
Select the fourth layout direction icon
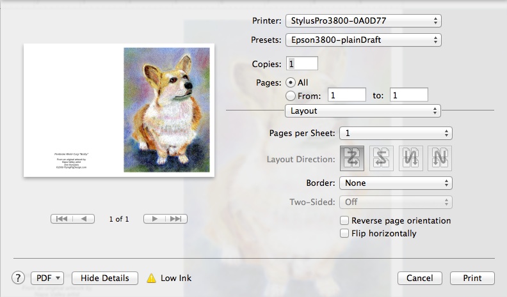pyautogui.click(x=440, y=158)
